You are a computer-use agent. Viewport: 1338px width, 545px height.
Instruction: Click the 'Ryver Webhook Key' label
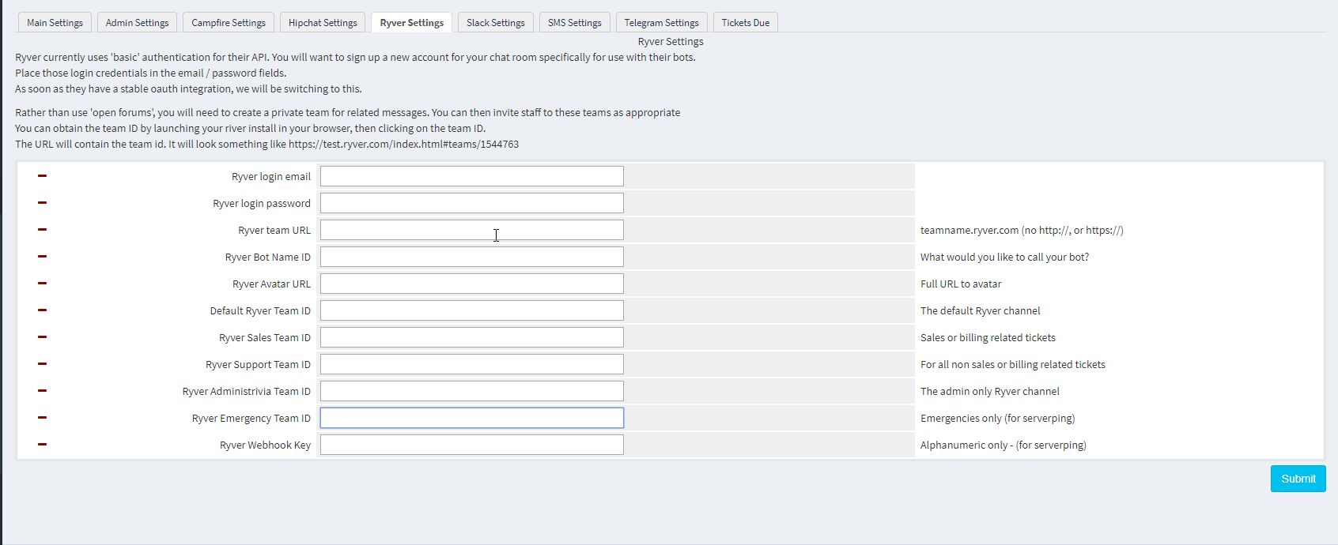[x=265, y=445]
